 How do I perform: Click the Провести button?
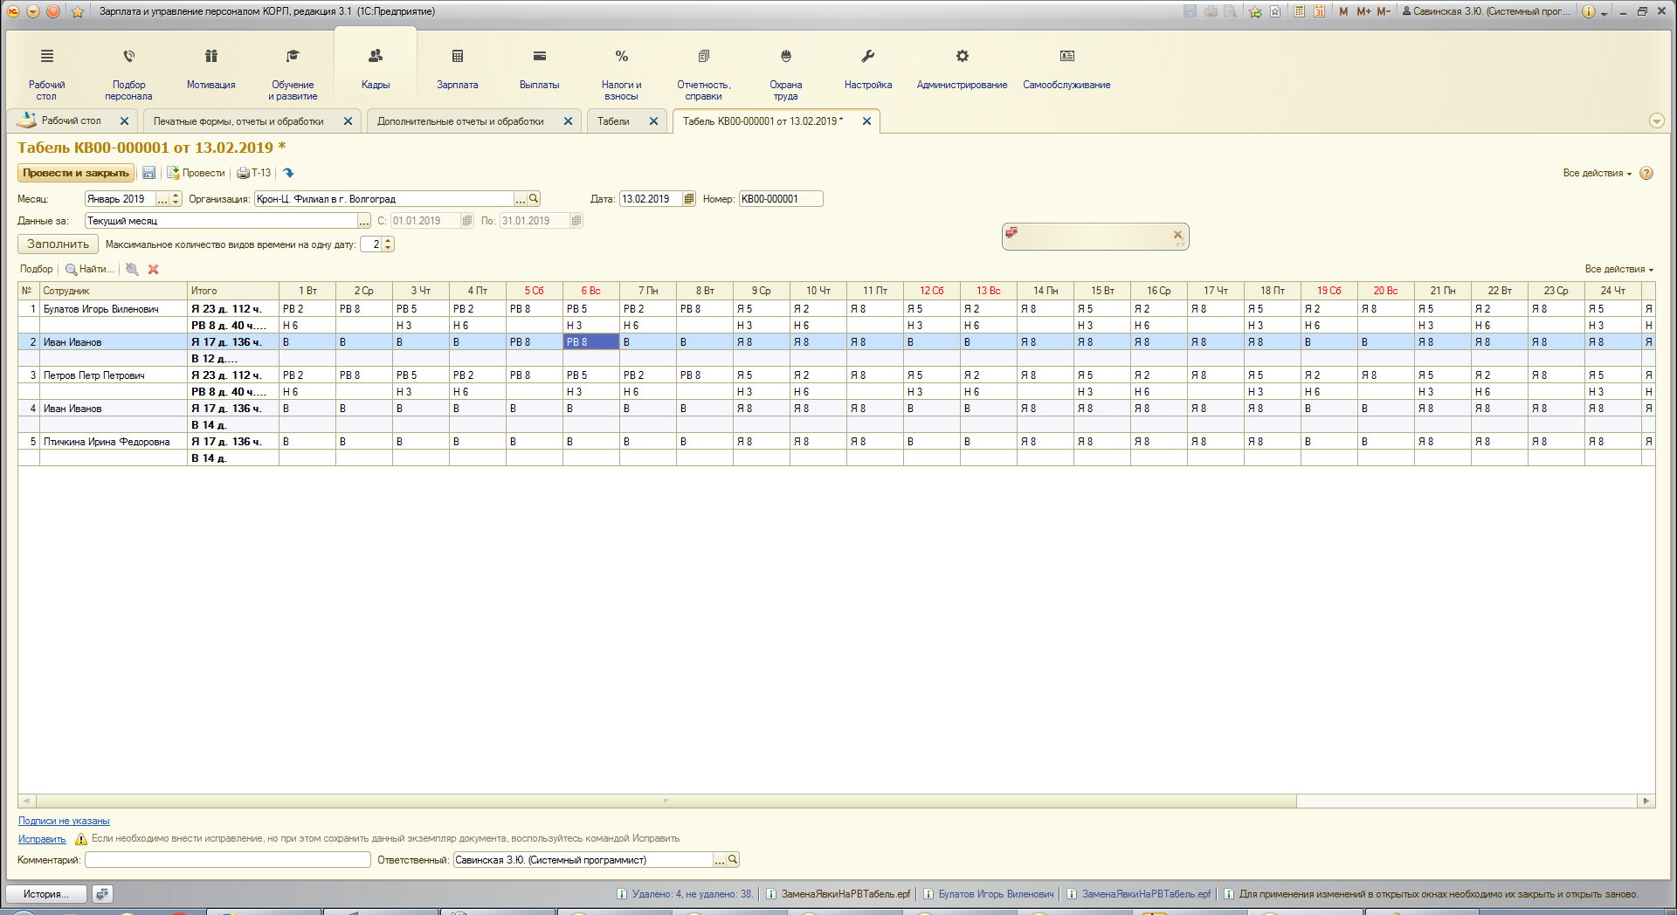click(196, 173)
